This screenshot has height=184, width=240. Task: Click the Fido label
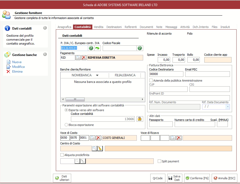pos(190,34)
